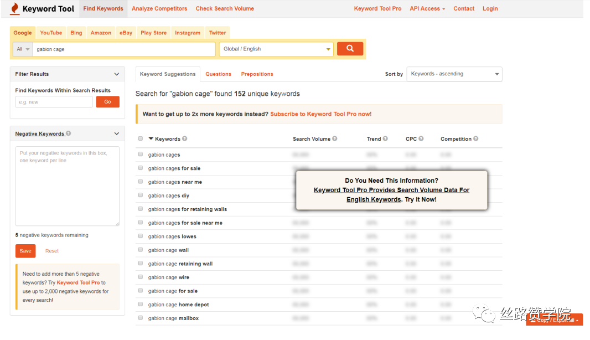Collapse the Filter Results panel
This screenshot has width=590, height=340.
[117, 74]
